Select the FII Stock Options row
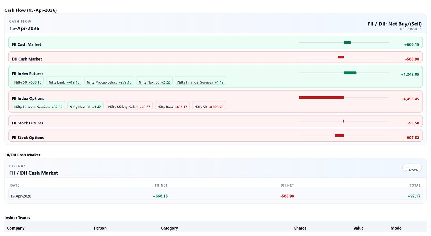The image size is (431, 236). pyautogui.click(x=215, y=136)
